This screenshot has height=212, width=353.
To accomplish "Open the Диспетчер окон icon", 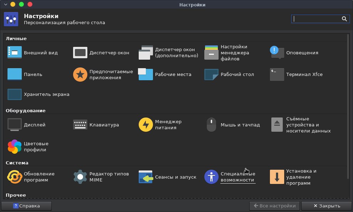I will 80,53.
